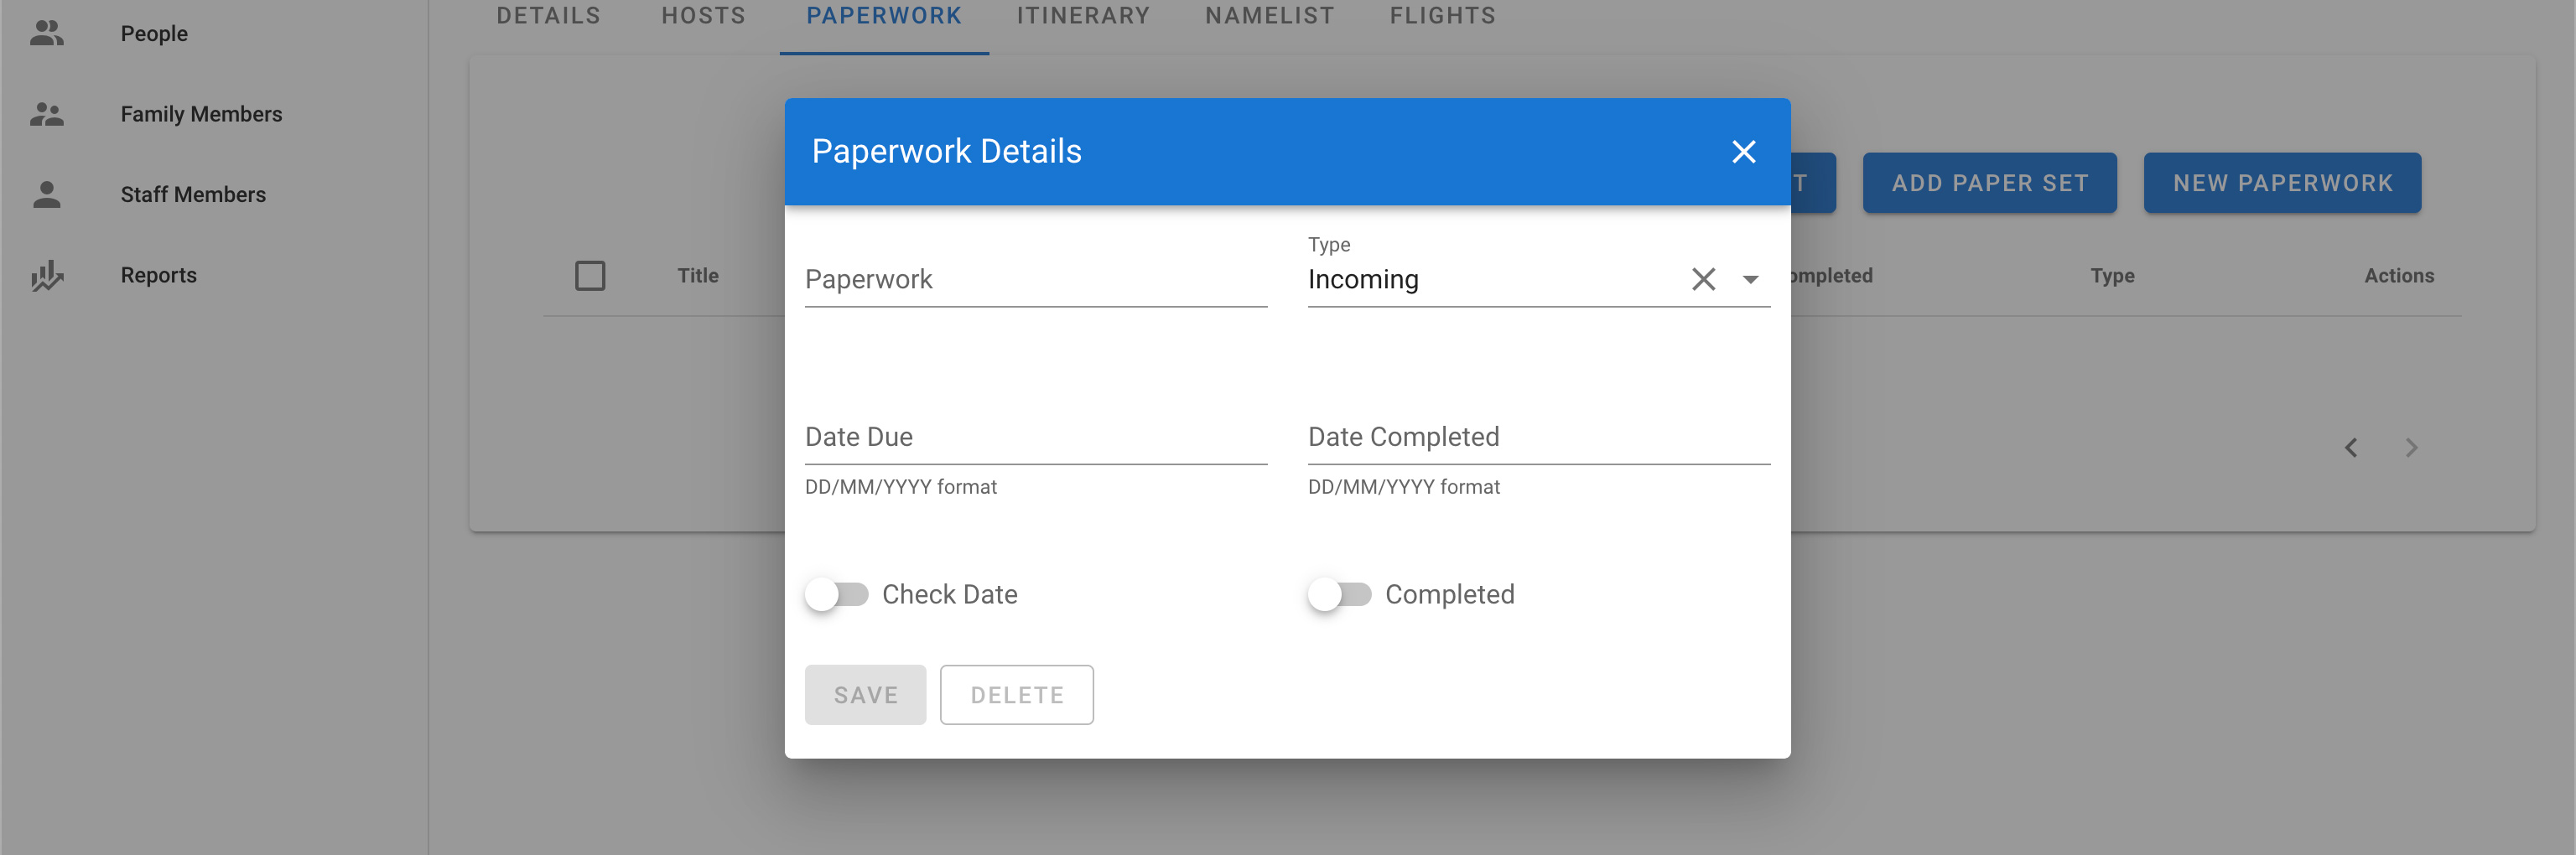Click the People icon in sidebar
The height and width of the screenshot is (855, 2576).
(46, 33)
